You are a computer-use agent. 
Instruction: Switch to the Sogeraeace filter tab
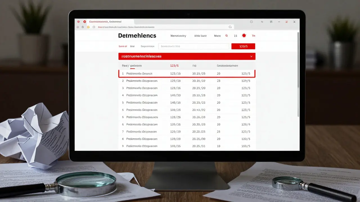pos(147,46)
